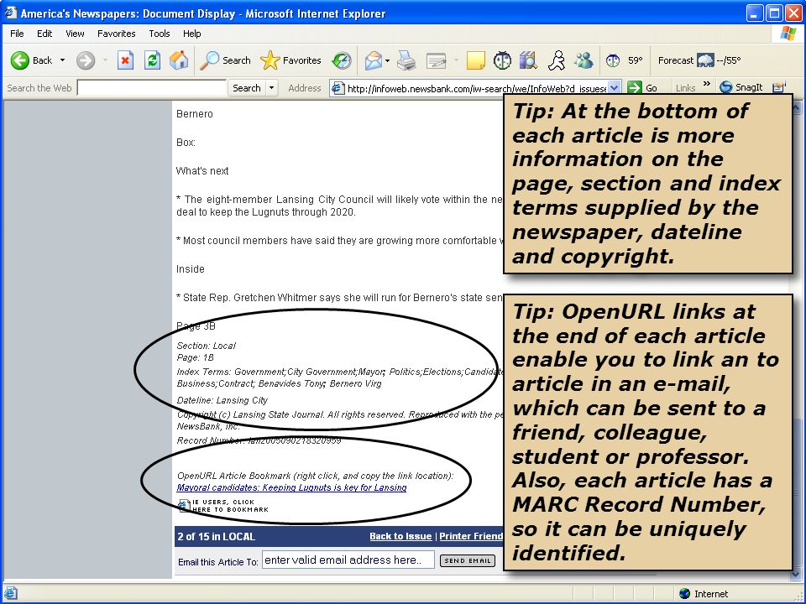
Task: Go to Home page icon
Action: click(179, 60)
